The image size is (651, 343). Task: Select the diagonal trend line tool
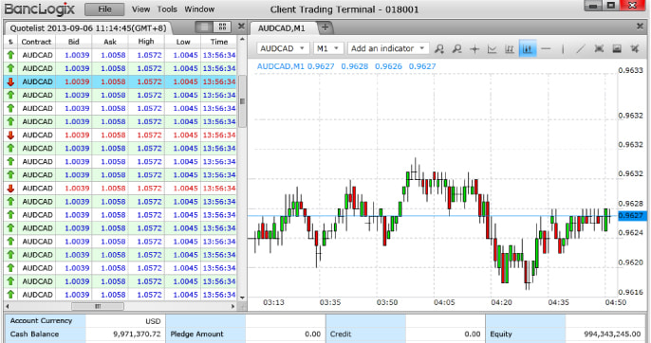(581, 49)
